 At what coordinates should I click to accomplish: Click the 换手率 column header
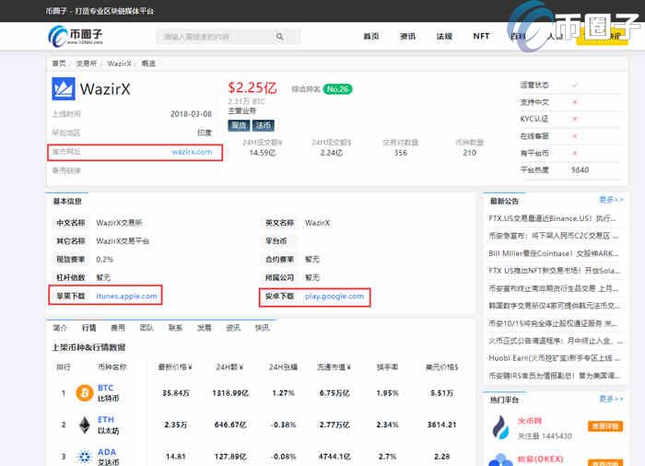pos(387,367)
